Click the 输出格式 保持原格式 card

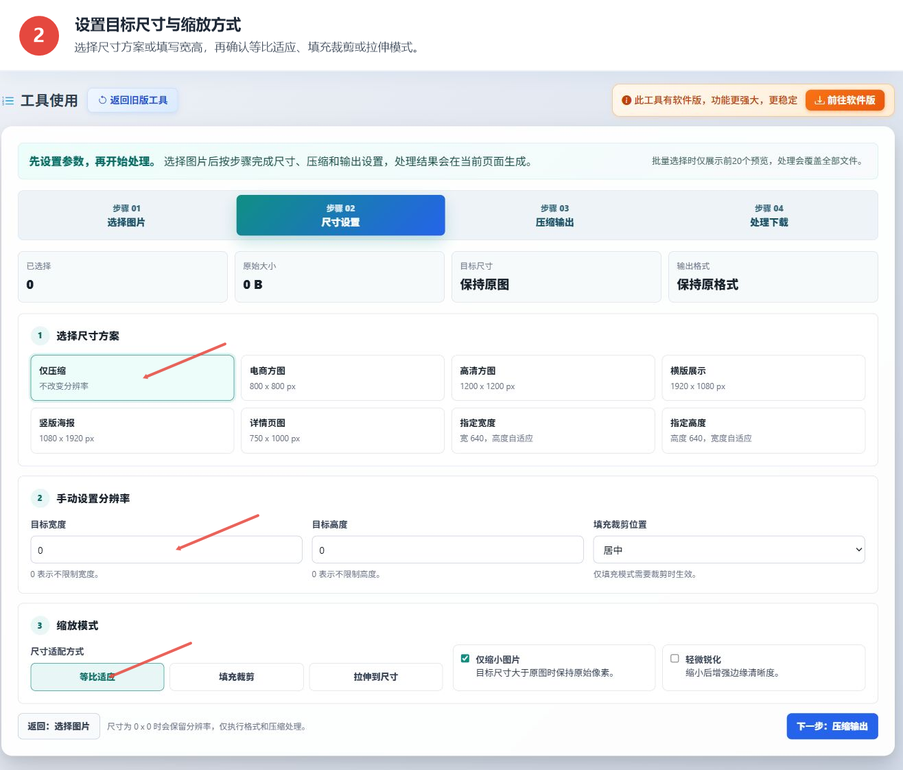[773, 277]
